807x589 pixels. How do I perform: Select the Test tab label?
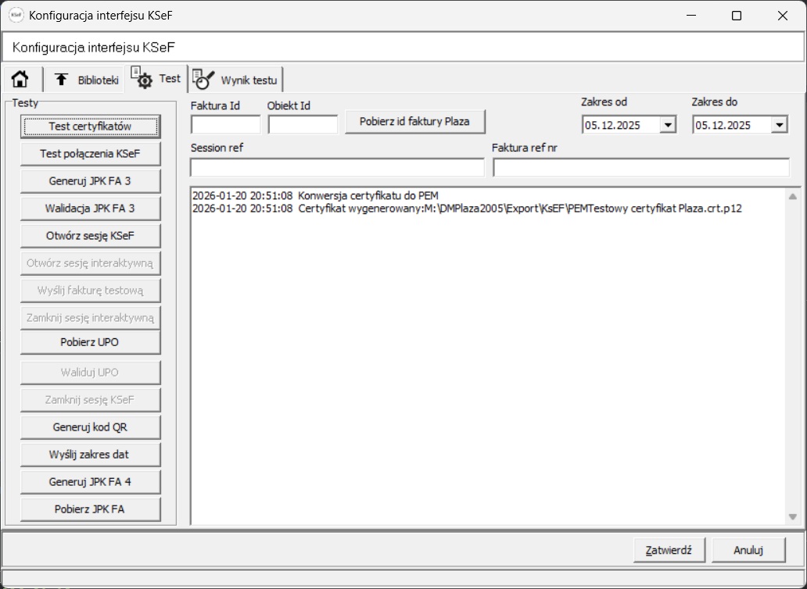pos(170,78)
